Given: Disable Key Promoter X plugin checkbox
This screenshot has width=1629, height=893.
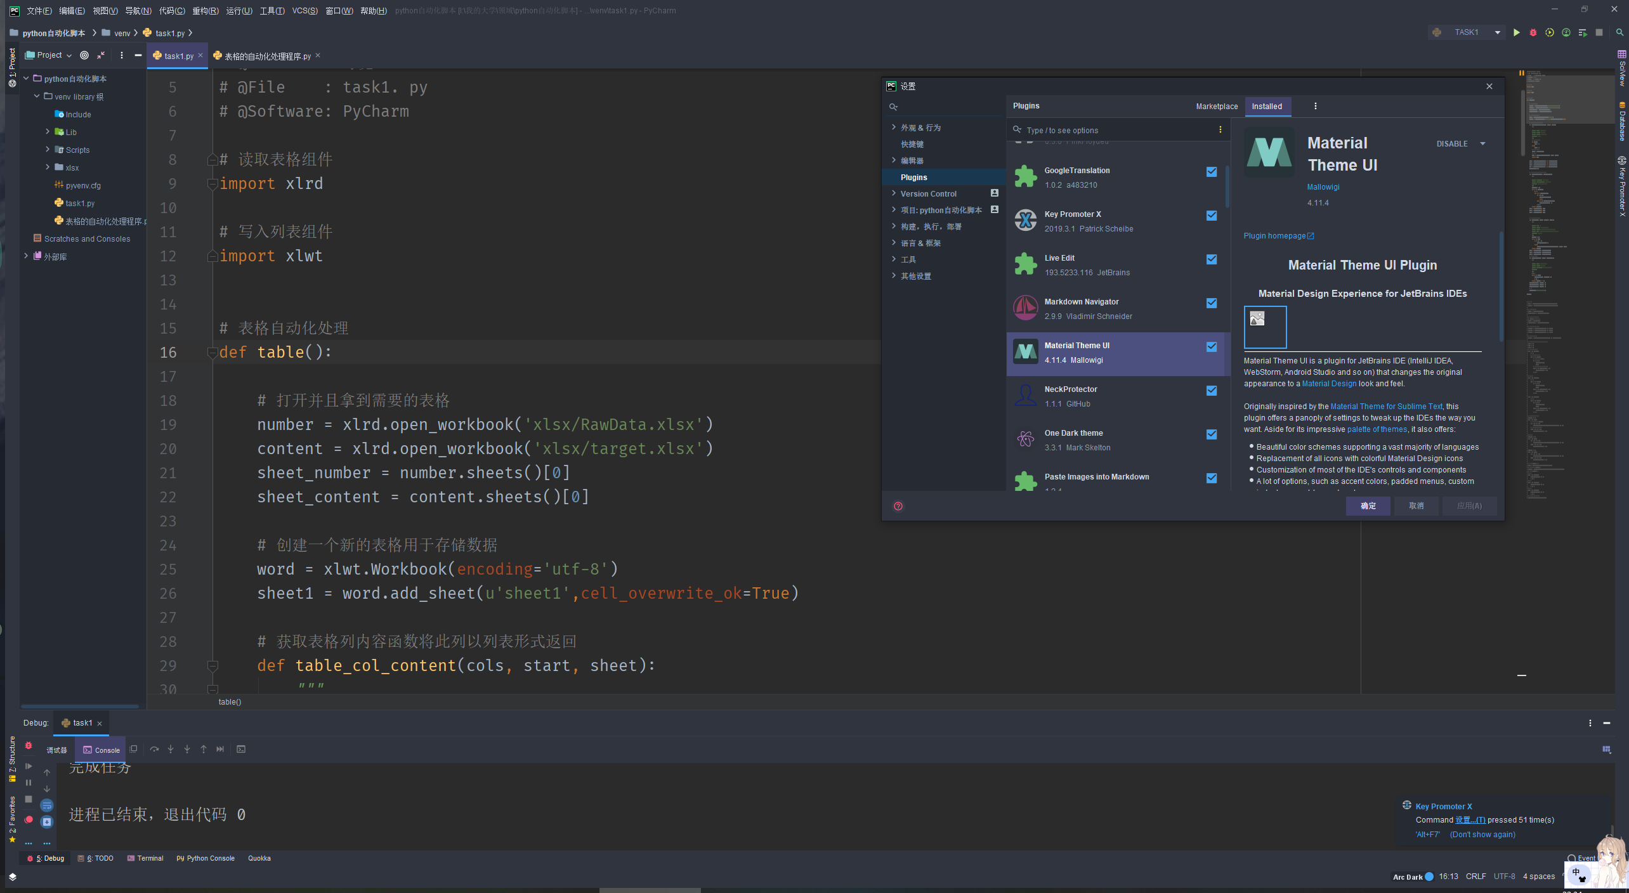Looking at the screenshot, I should (1212, 216).
